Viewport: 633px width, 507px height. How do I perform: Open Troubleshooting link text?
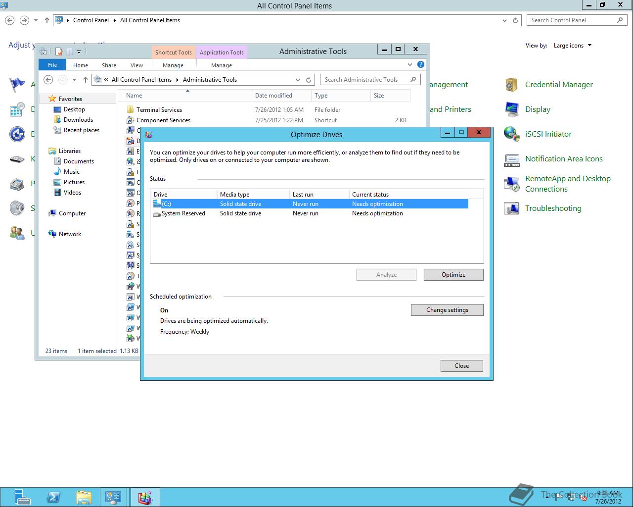tap(553, 208)
